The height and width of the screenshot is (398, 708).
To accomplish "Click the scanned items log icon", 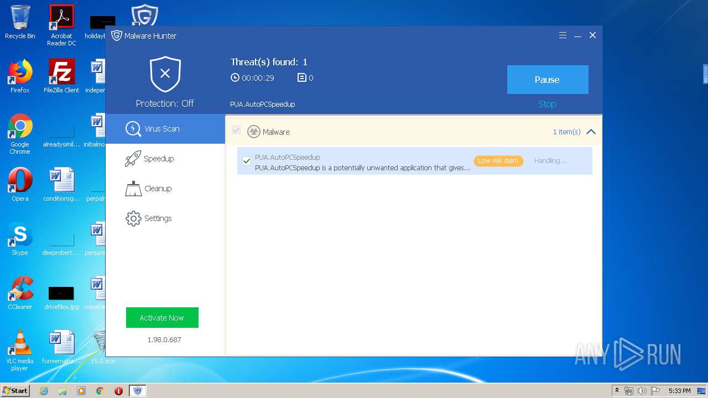I will [301, 78].
